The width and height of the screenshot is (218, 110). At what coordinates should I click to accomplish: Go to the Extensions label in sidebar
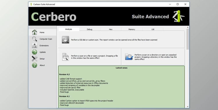[x=44, y=45]
